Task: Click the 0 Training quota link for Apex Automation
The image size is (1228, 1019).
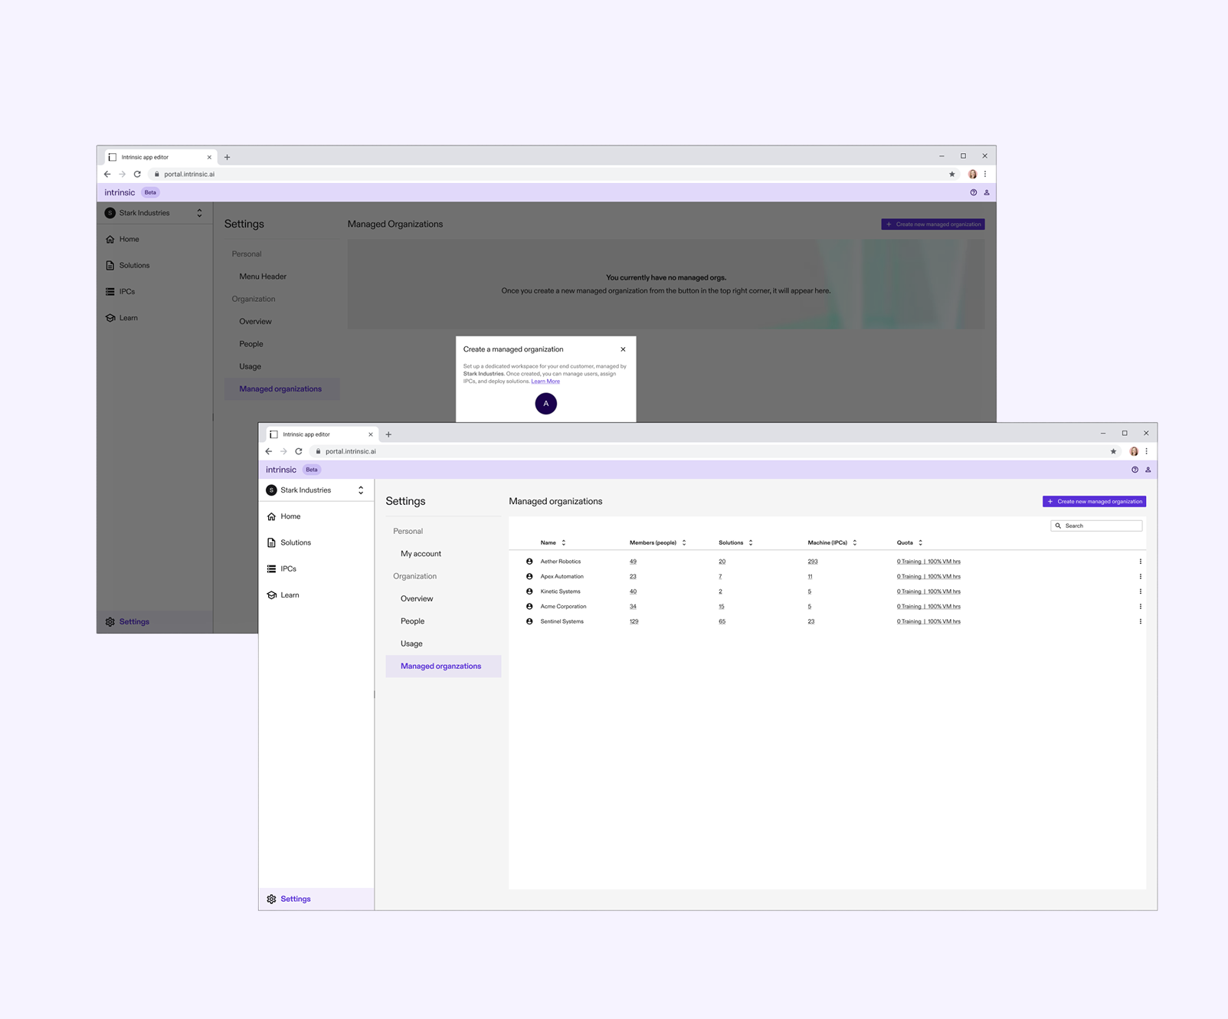Action: 907,576
